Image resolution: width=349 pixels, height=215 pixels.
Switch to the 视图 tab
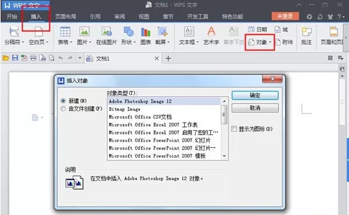pyautogui.click(x=144, y=17)
